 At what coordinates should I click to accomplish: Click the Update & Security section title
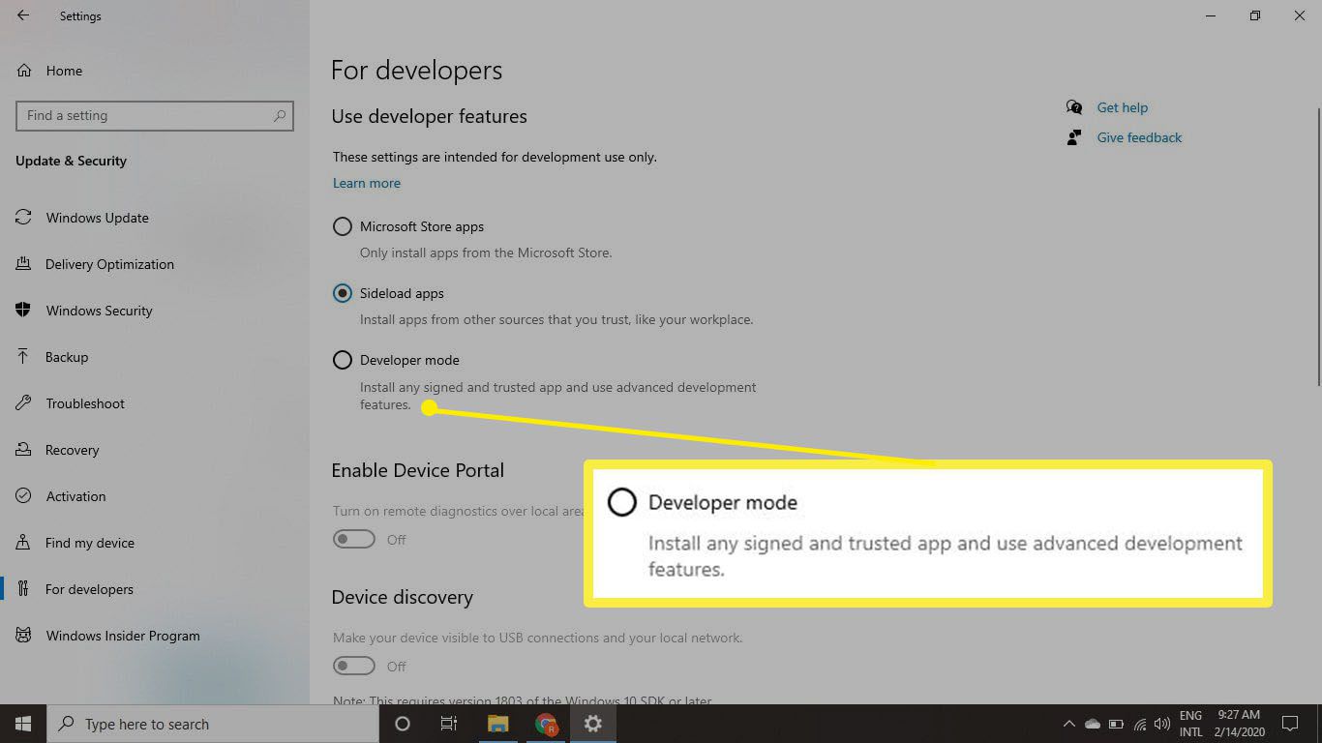(72, 161)
